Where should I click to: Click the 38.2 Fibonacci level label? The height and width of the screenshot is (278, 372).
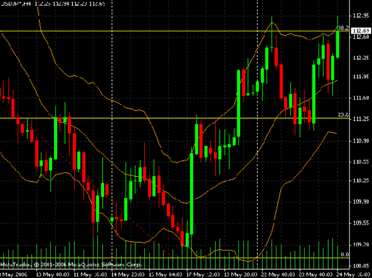tap(343, 28)
